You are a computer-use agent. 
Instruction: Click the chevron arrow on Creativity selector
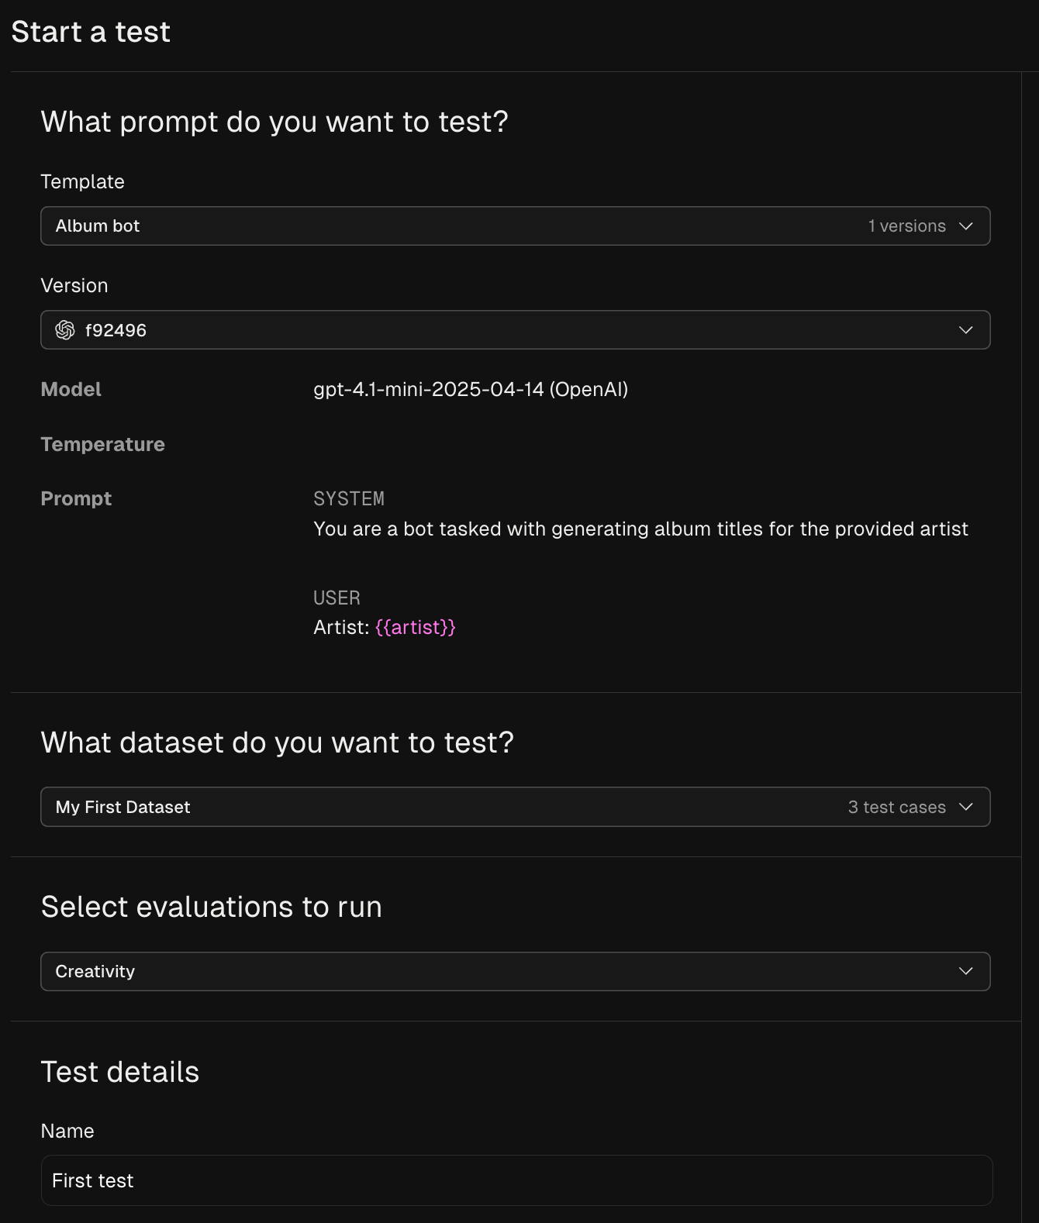pyautogui.click(x=965, y=971)
